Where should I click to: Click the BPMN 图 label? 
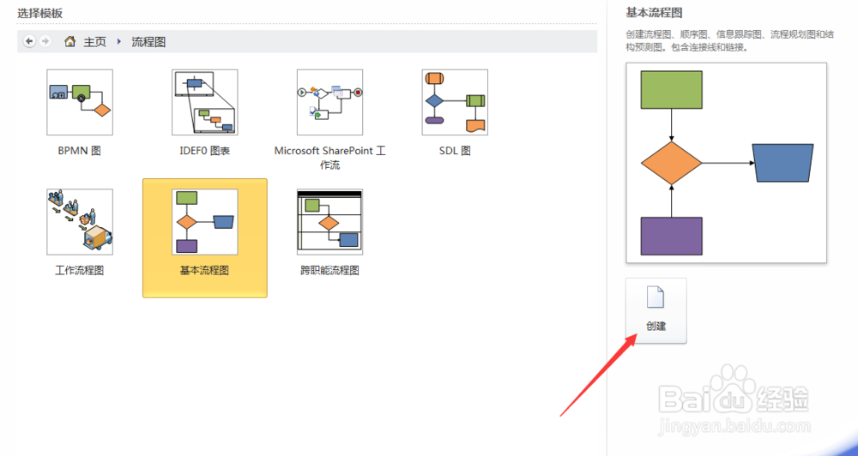80,151
